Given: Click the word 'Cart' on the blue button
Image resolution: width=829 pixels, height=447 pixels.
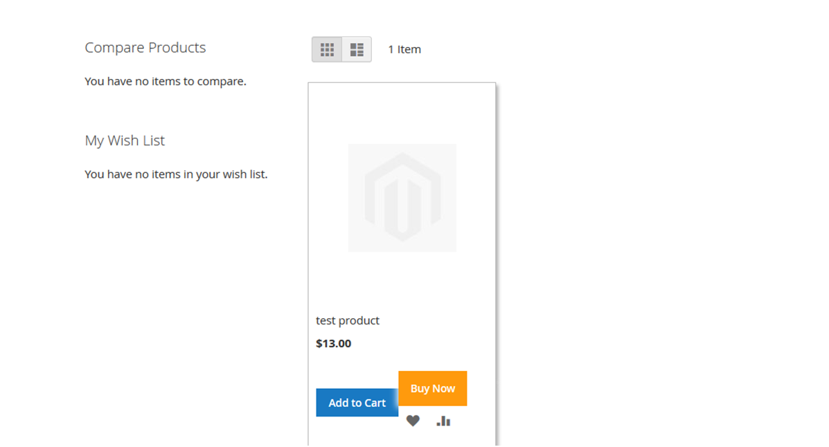Looking at the screenshot, I should tap(374, 403).
